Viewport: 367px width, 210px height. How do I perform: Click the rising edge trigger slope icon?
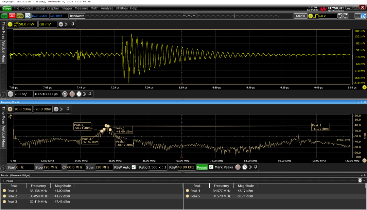[x=315, y=16]
